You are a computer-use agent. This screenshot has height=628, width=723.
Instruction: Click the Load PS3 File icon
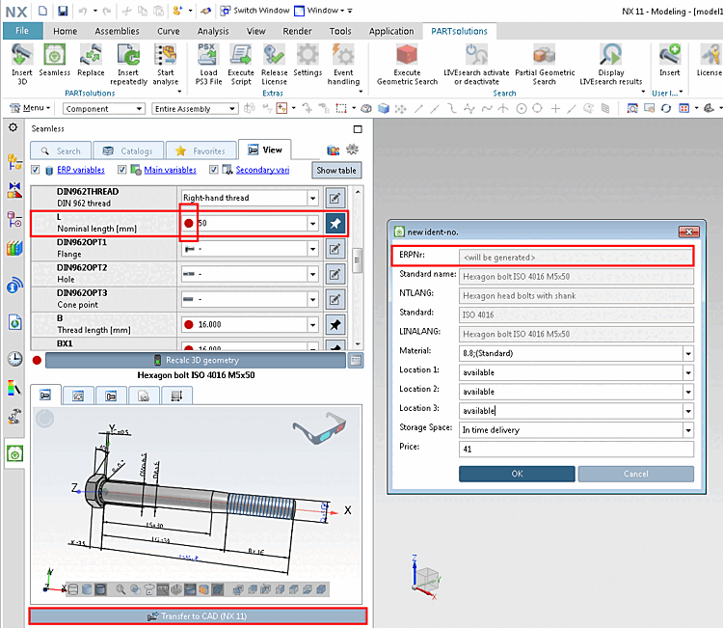208,56
